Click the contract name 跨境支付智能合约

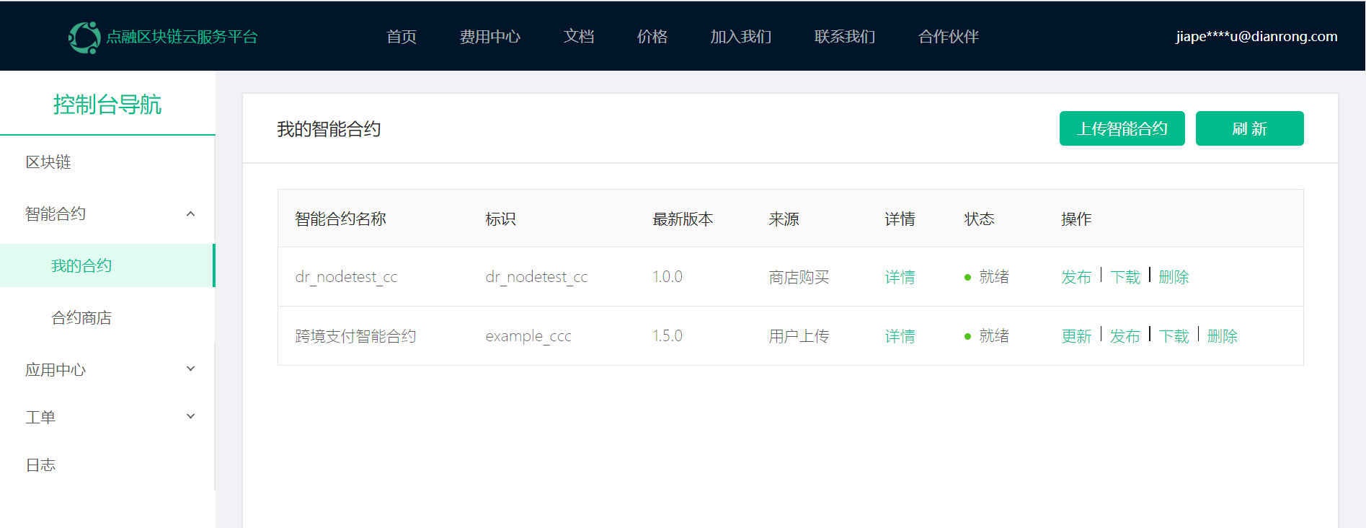(x=355, y=336)
